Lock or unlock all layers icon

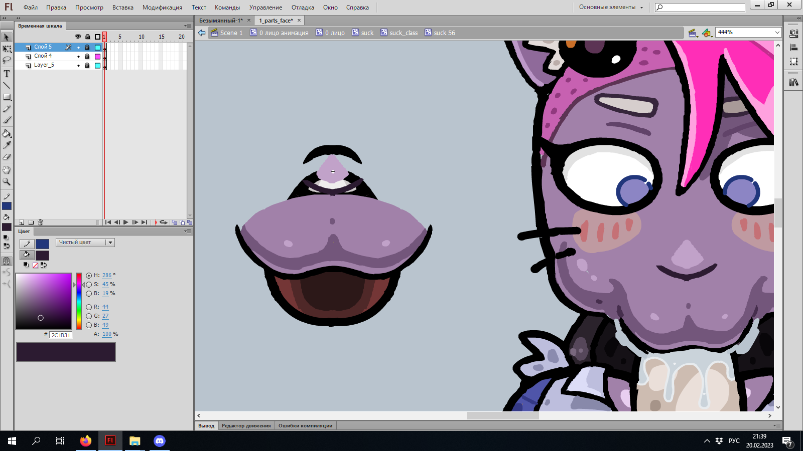point(87,37)
